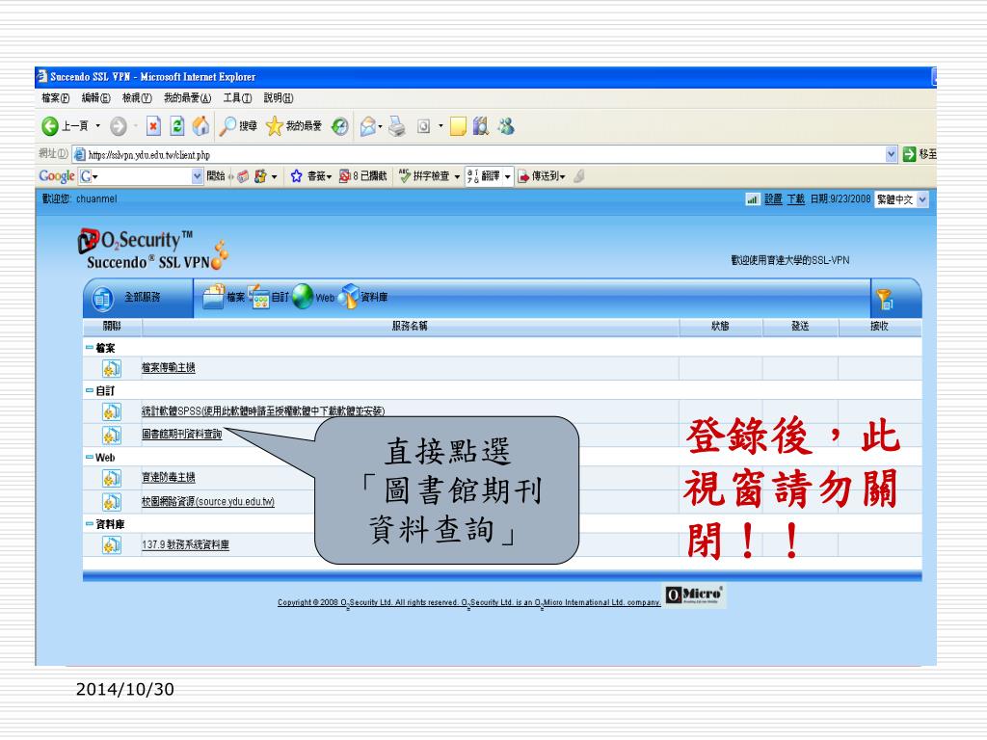The height and width of the screenshot is (740, 987).
Task: Open the 圖書館期刊資料查詢 link
Action: pyautogui.click(x=182, y=435)
